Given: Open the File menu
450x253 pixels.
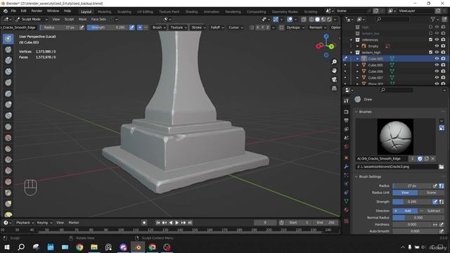Looking at the screenshot, I should 13,11.
